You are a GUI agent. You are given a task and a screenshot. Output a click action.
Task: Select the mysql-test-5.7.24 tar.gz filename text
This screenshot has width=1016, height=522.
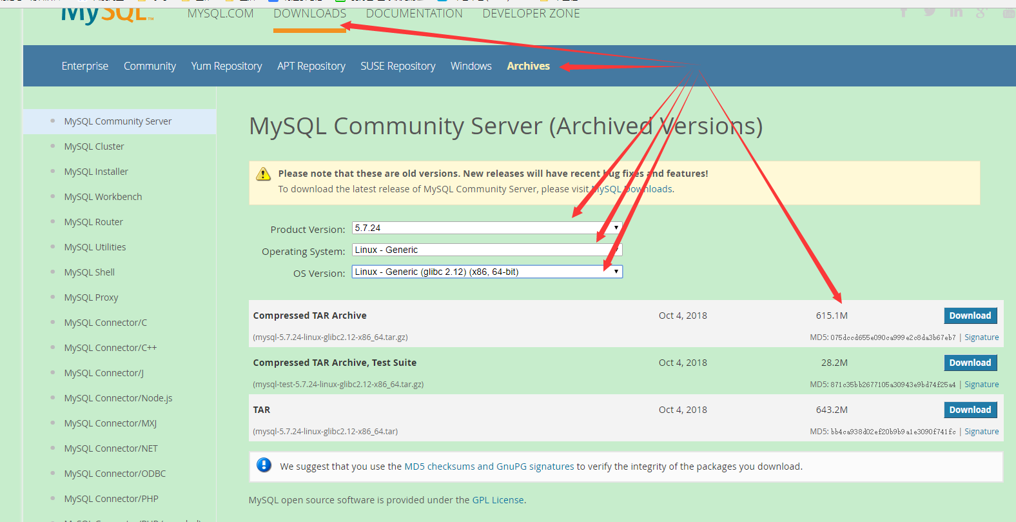click(338, 385)
